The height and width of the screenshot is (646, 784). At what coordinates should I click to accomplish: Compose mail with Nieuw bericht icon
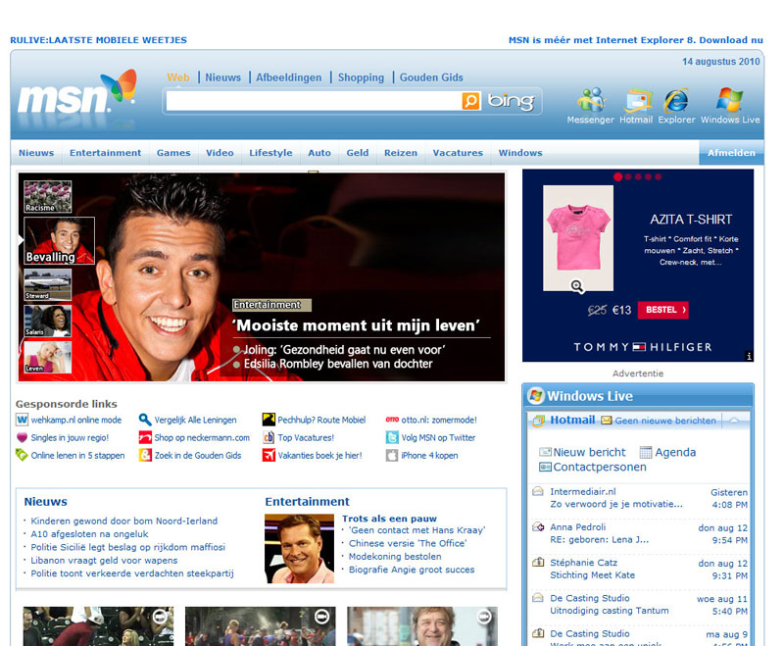pyautogui.click(x=545, y=452)
